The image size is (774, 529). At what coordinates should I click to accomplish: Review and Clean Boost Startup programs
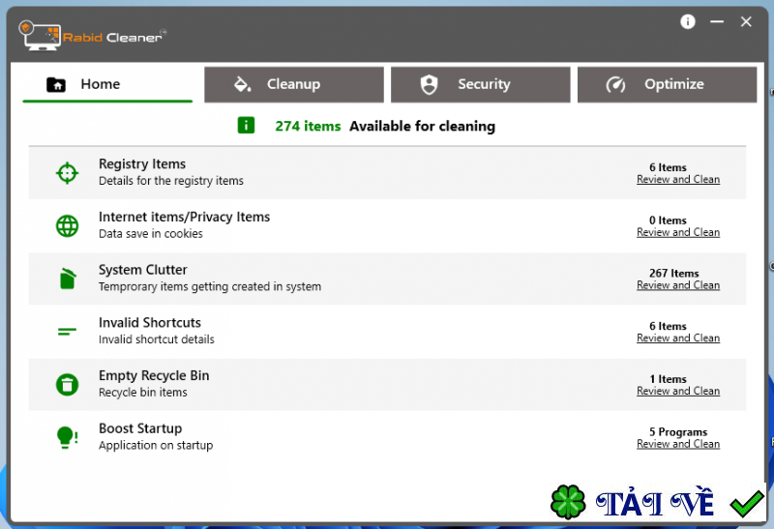(x=678, y=445)
